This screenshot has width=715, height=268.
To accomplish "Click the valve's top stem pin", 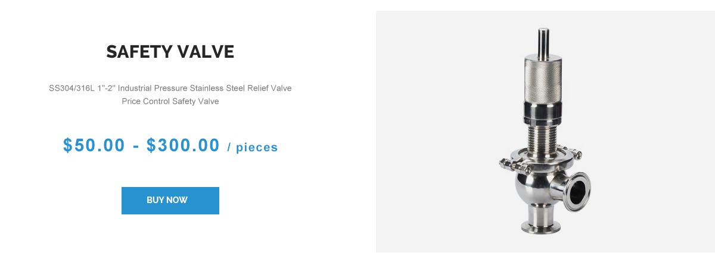I will click(x=543, y=40).
